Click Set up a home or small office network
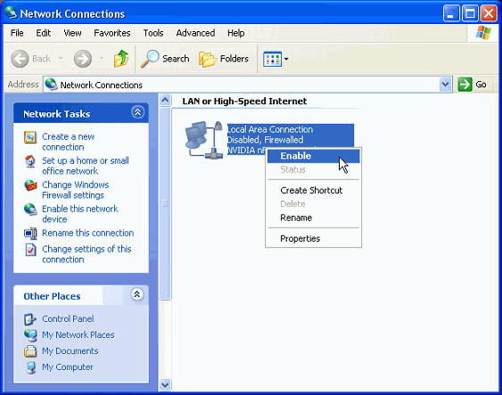 coord(86,166)
